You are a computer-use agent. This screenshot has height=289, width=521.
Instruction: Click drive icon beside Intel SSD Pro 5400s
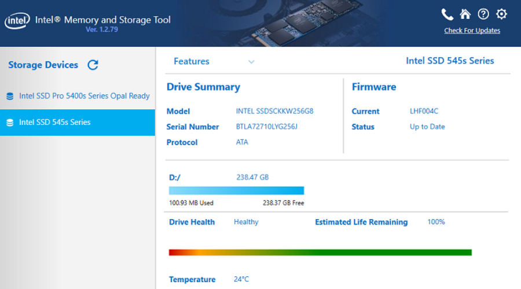(10, 96)
